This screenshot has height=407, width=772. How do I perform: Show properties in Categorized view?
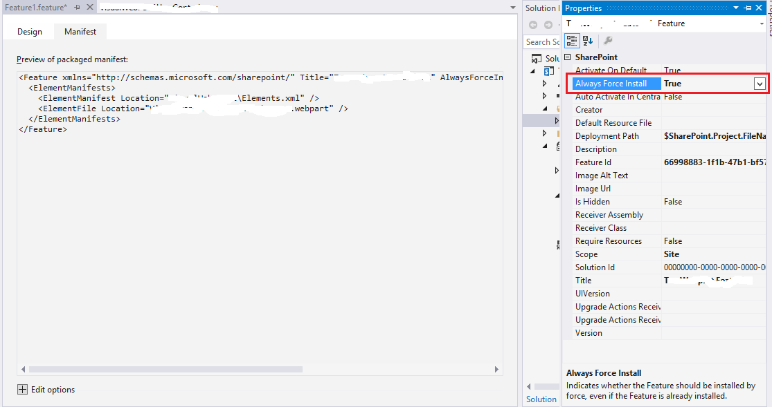tap(572, 41)
